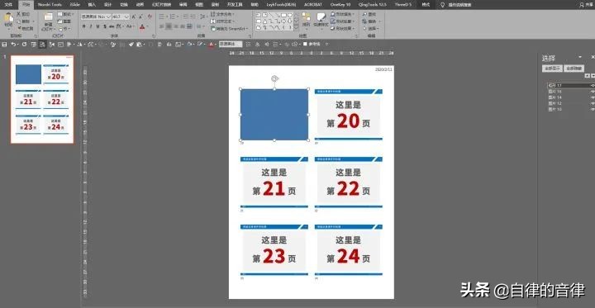Viewport: 595px width, 308px height.
Task: Toggle bold formatting (B)
Action: click(x=83, y=26)
